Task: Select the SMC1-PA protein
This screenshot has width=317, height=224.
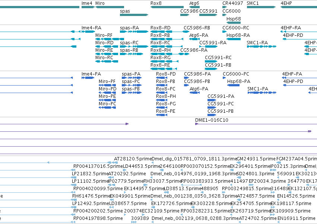Action: (x=262, y=93)
